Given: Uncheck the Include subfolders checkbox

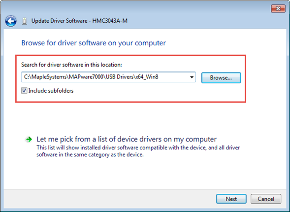Looking at the screenshot, I should click(24, 91).
